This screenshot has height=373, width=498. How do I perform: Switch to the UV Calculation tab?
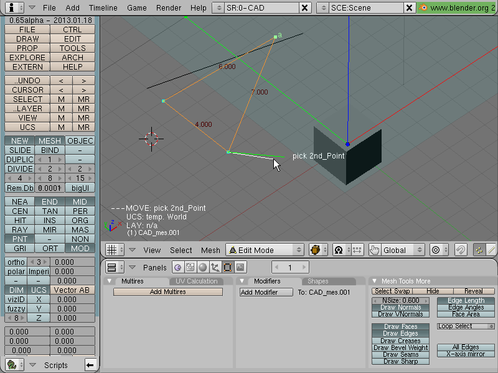[196, 281]
